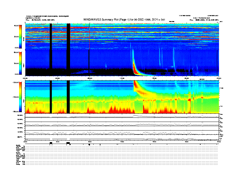Click the 12:00 label under RAD1 spectrogram

(122, 78)
